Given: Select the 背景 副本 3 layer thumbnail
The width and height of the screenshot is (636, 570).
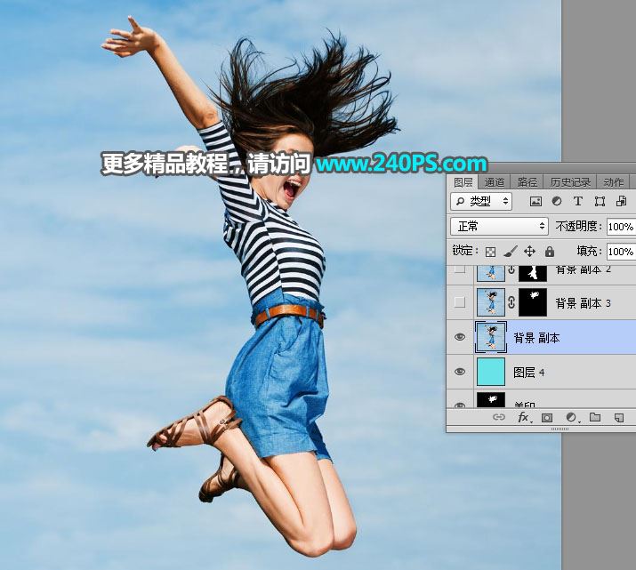Looking at the screenshot, I should pos(491,302).
